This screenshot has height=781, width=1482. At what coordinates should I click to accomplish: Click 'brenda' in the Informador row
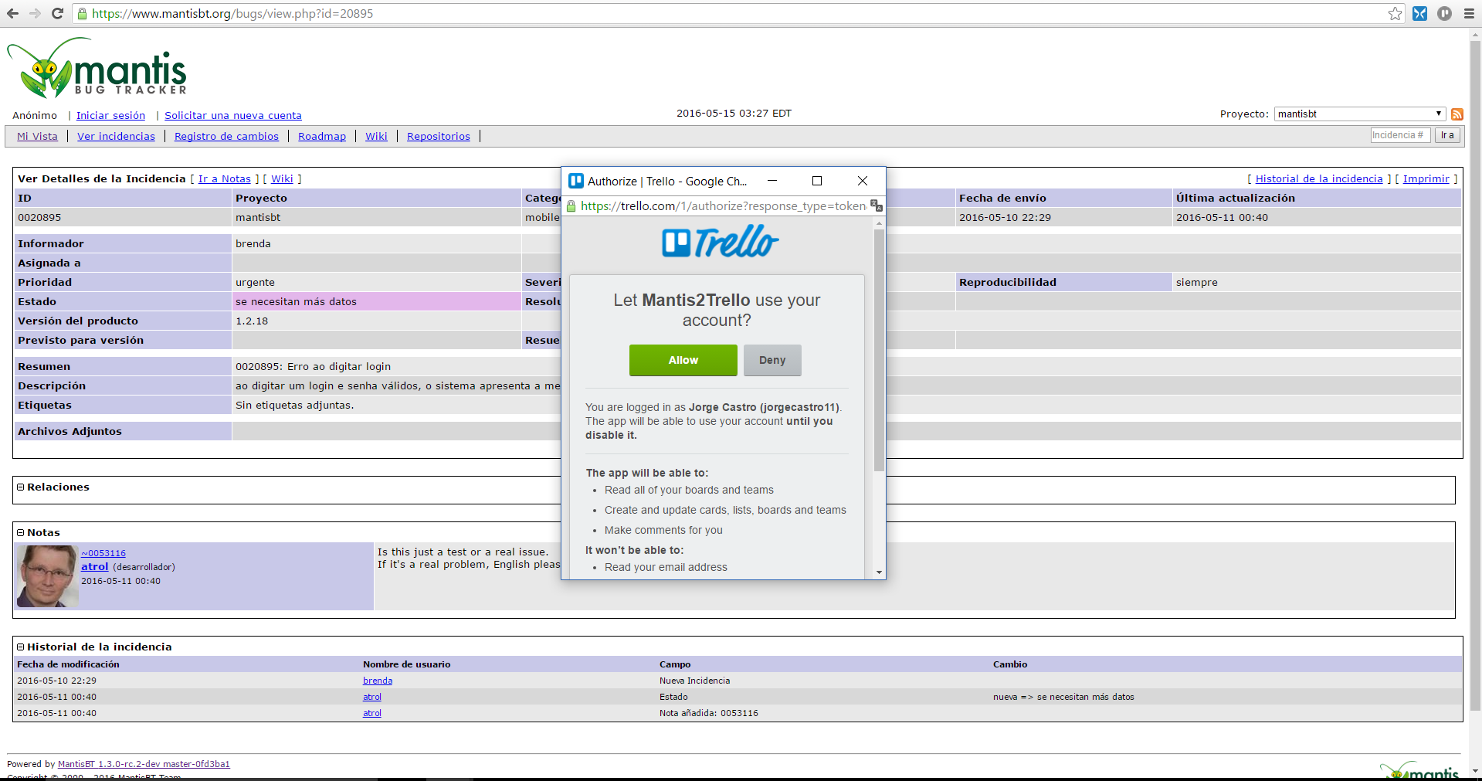click(253, 244)
